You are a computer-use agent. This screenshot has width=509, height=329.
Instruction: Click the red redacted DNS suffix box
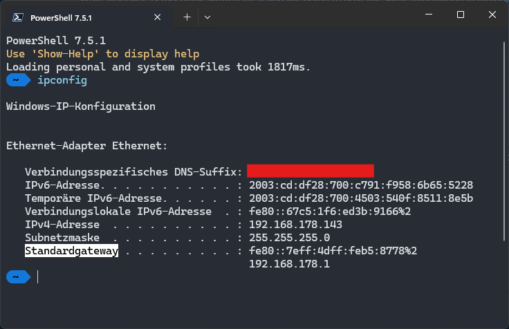click(x=310, y=171)
